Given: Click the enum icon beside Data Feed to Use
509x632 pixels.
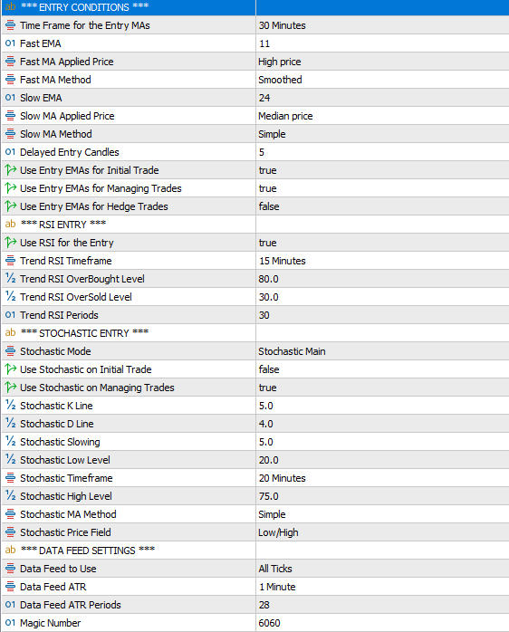Looking at the screenshot, I should [11, 569].
